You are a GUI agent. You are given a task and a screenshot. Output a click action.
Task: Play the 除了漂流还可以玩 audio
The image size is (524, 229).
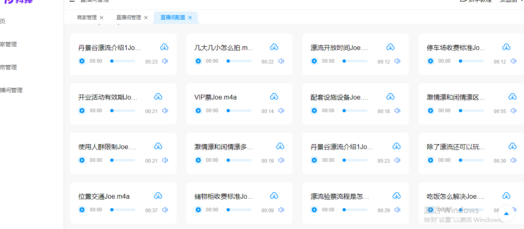431,160
